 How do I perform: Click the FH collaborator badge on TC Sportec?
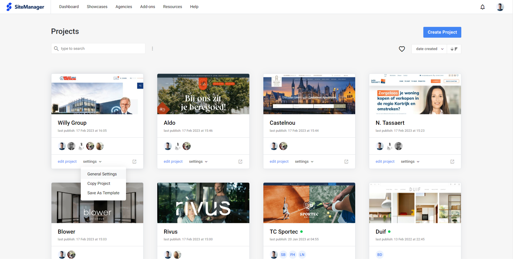point(292,254)
